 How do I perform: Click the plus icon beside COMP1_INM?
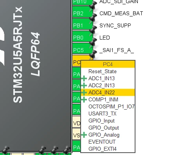(84, 99)
